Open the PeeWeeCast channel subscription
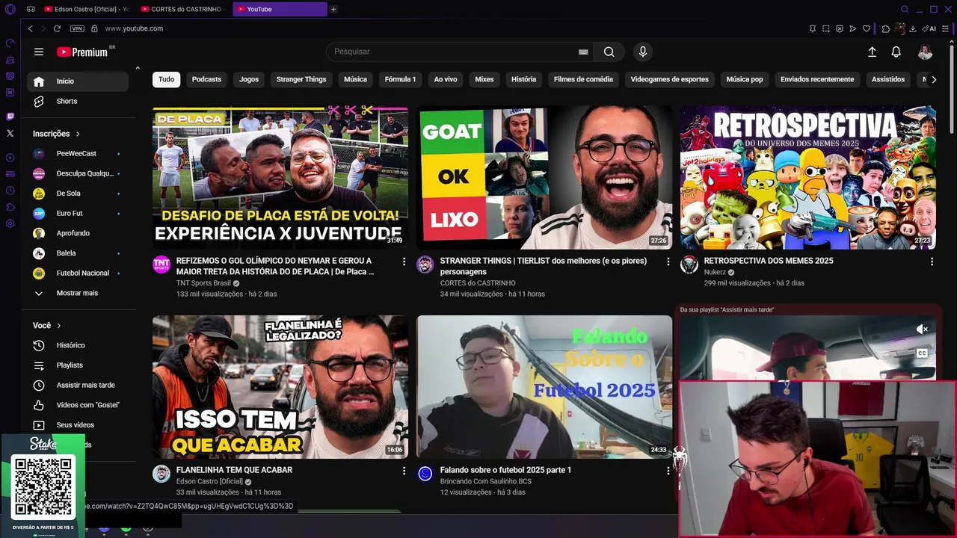 coord(78,153)
